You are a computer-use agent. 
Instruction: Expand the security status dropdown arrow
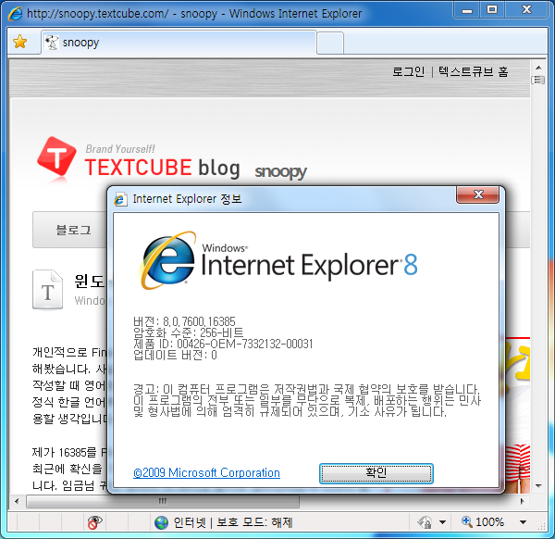442,522
